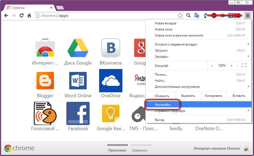Open the Google Keep lightbulb app
Viewport: 254px width, 156px height.
(x=111, y=113)
